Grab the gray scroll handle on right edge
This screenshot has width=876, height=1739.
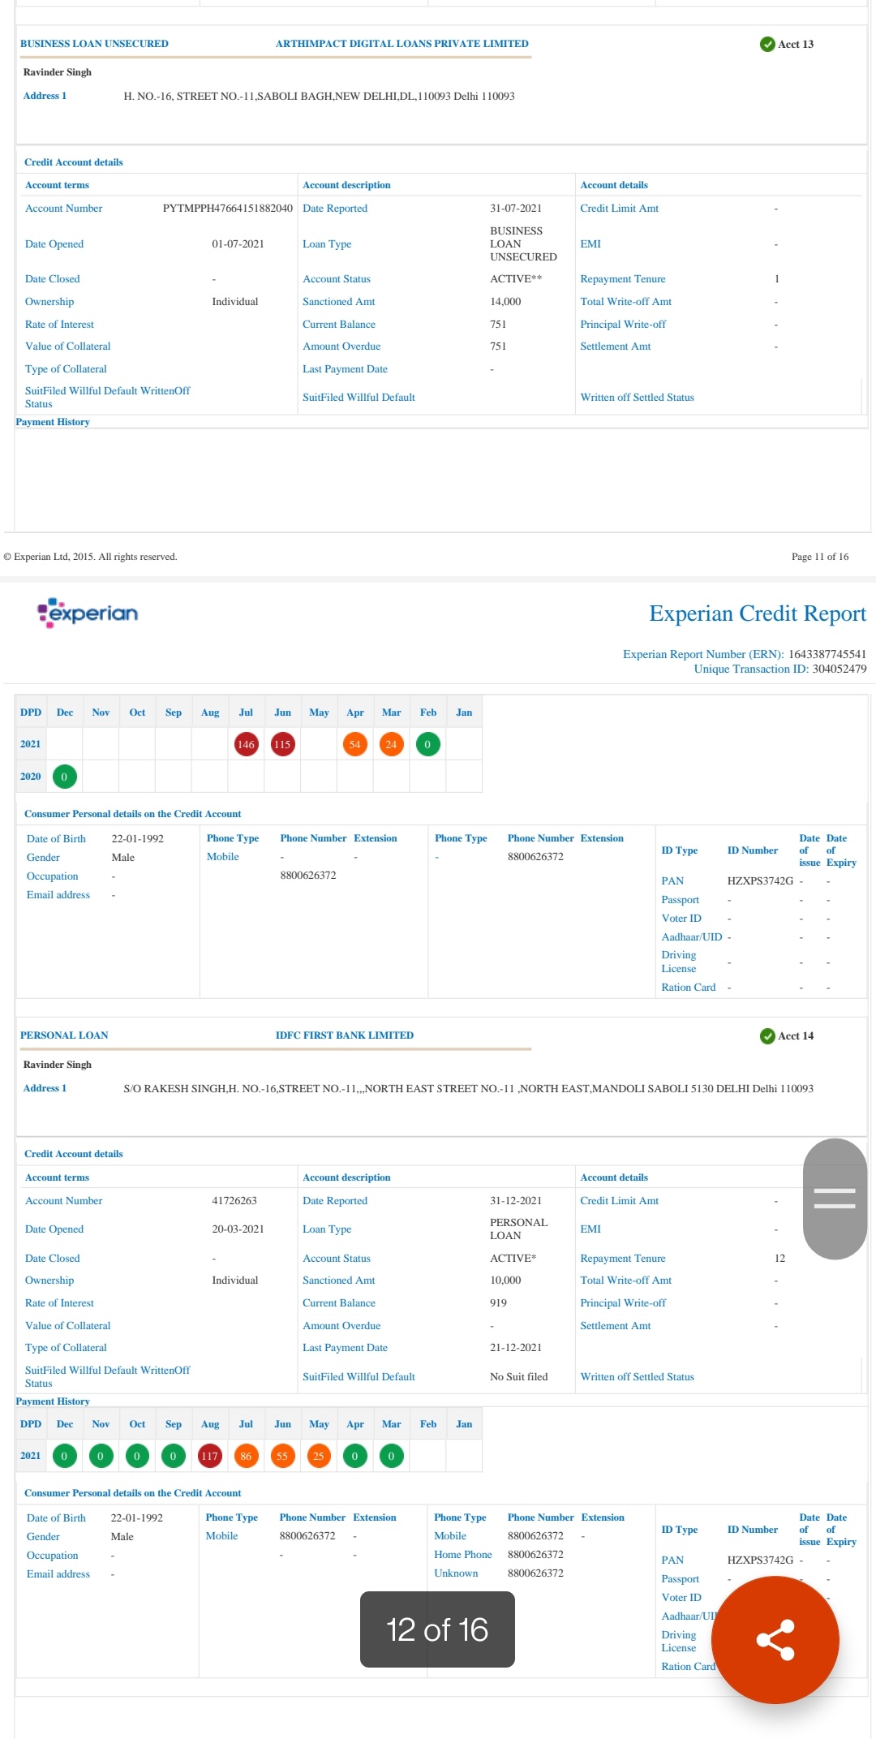coord(835,1199)
